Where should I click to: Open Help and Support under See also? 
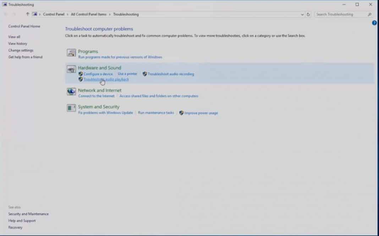(x=22, y=221)
